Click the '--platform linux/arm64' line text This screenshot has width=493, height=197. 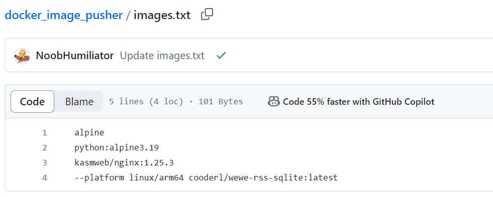[206, 178]
